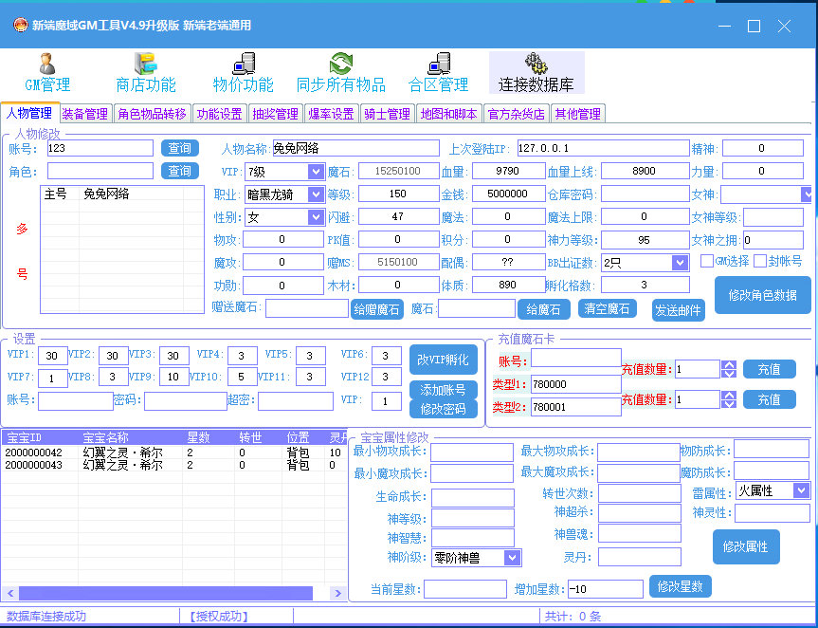Image resolution: width=818 pixels, height=628 pixels.
Task: Click the 账号 account input field containing 123
Action: (x=99, y=148)
